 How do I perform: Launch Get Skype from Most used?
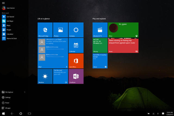coord(8,21)
